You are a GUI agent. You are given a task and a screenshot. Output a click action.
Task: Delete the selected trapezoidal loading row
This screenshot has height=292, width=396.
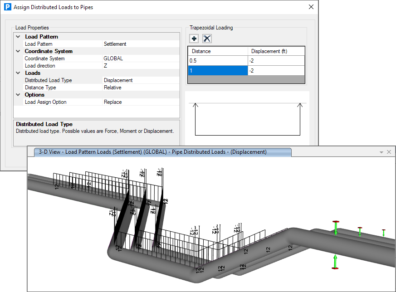207,39
